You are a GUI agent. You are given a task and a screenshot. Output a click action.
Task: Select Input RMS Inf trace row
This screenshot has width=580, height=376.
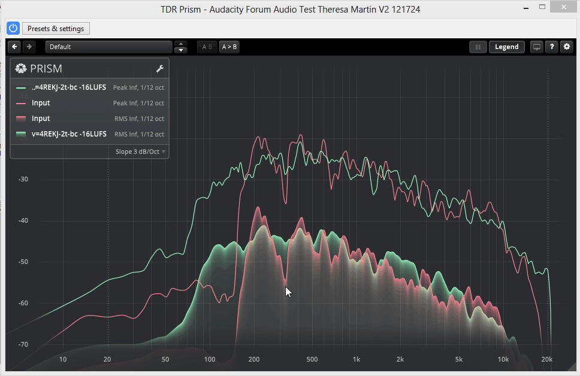click(x=89, y=119)
